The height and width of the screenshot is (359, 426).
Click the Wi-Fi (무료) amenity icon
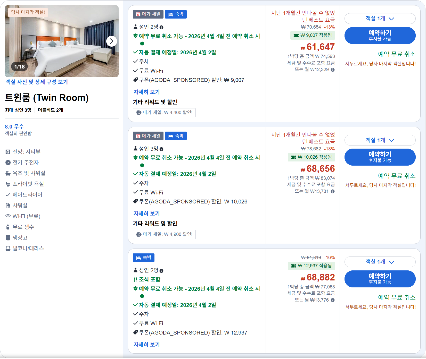click(8, 216)
